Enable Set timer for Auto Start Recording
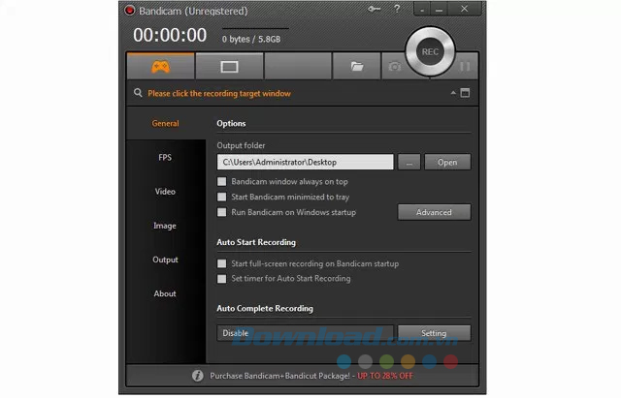The height and width of the screenshot is (398, 621). tap(222, 279)
